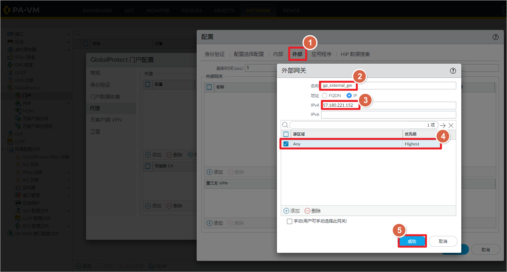Switch to the 应用程序 tab

[x=321, y=54]
